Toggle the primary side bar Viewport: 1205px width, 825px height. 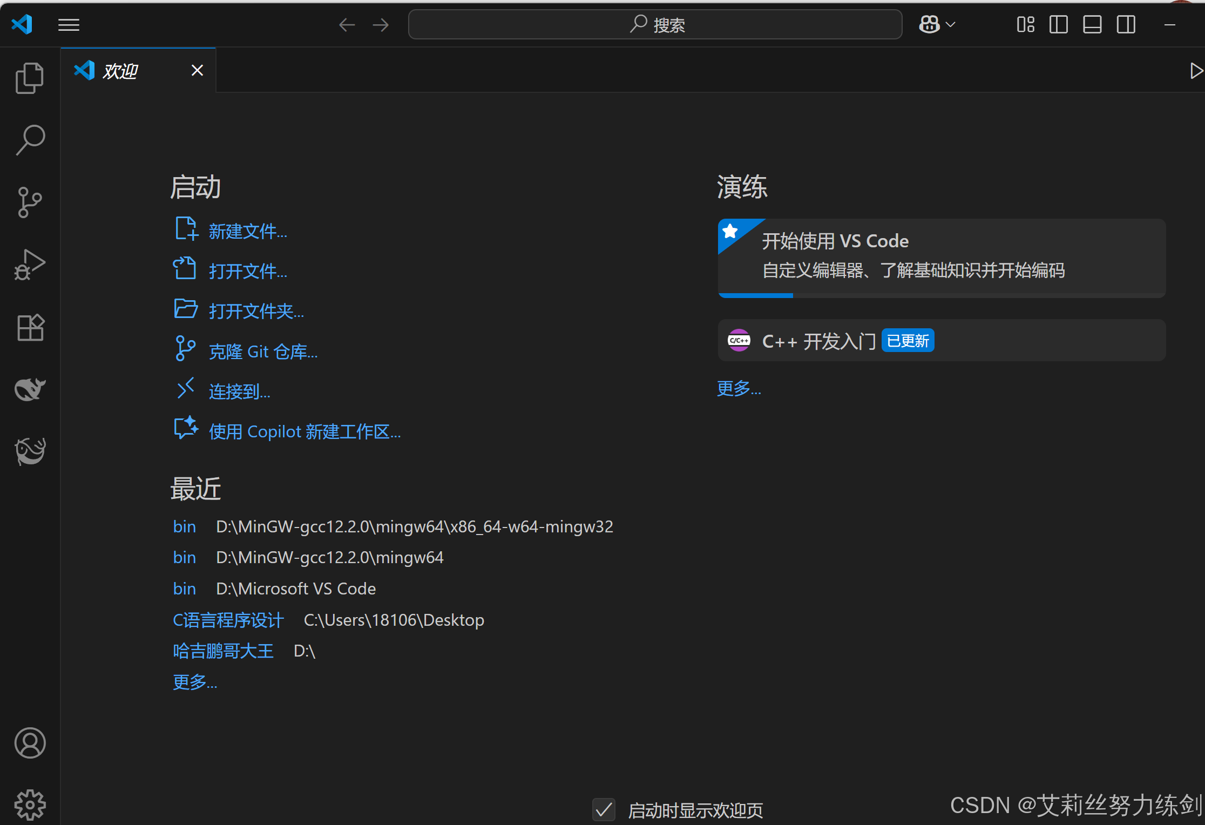tap(1058, 25)
